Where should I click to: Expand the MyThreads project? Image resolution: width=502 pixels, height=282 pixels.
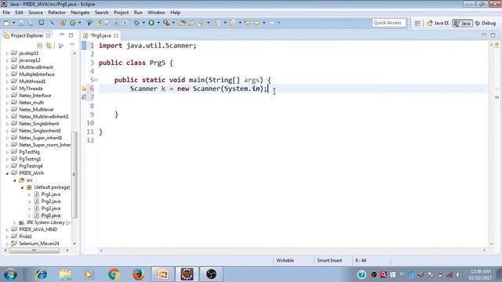click(7, 89)
